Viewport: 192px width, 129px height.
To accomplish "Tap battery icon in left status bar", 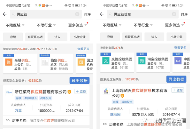I will click(78, 5).
